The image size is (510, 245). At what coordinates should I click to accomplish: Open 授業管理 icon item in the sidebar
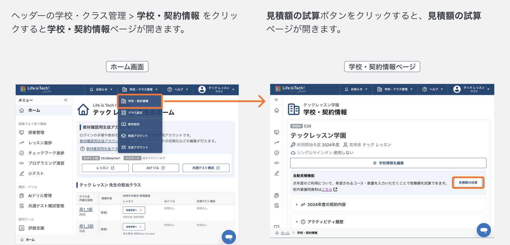32,133
